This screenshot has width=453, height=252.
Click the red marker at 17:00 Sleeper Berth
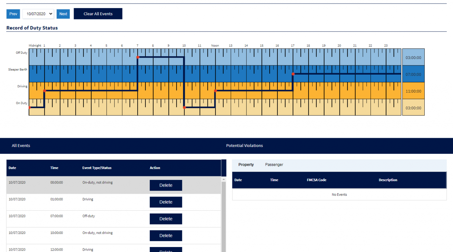click(293, 74)
